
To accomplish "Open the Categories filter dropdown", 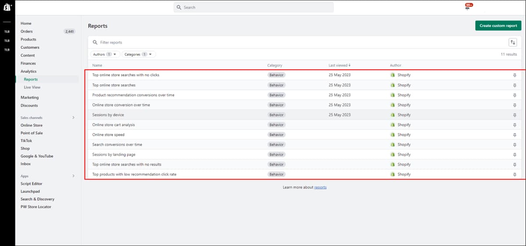I will point(139,54).
